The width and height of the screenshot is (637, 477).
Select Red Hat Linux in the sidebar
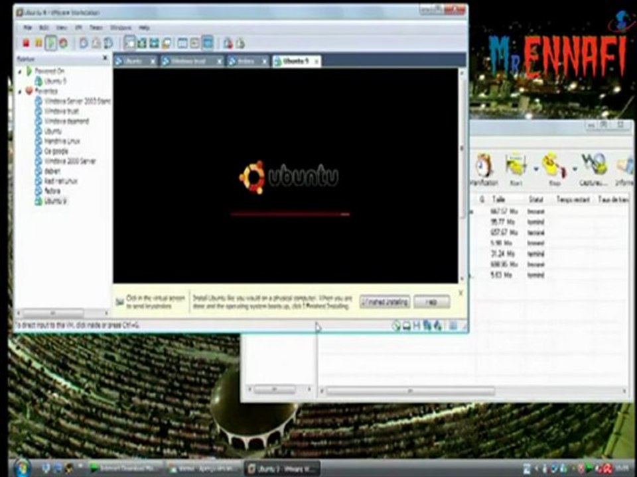pyautogui.click(x=56, y=181)
